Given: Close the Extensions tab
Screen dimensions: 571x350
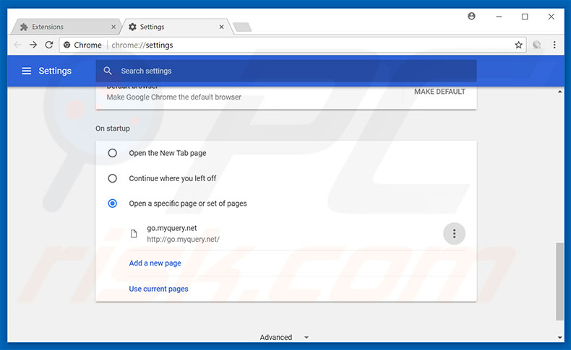Looking at the screenshot, I should (x=113, y=27).
